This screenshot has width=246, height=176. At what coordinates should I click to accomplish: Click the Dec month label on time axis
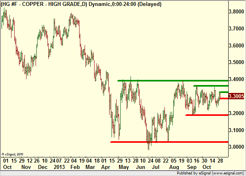coord(43,167)
